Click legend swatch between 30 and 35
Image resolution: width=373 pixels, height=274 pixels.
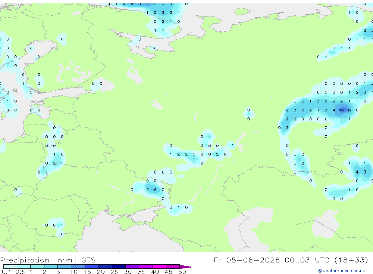(132, 267)
